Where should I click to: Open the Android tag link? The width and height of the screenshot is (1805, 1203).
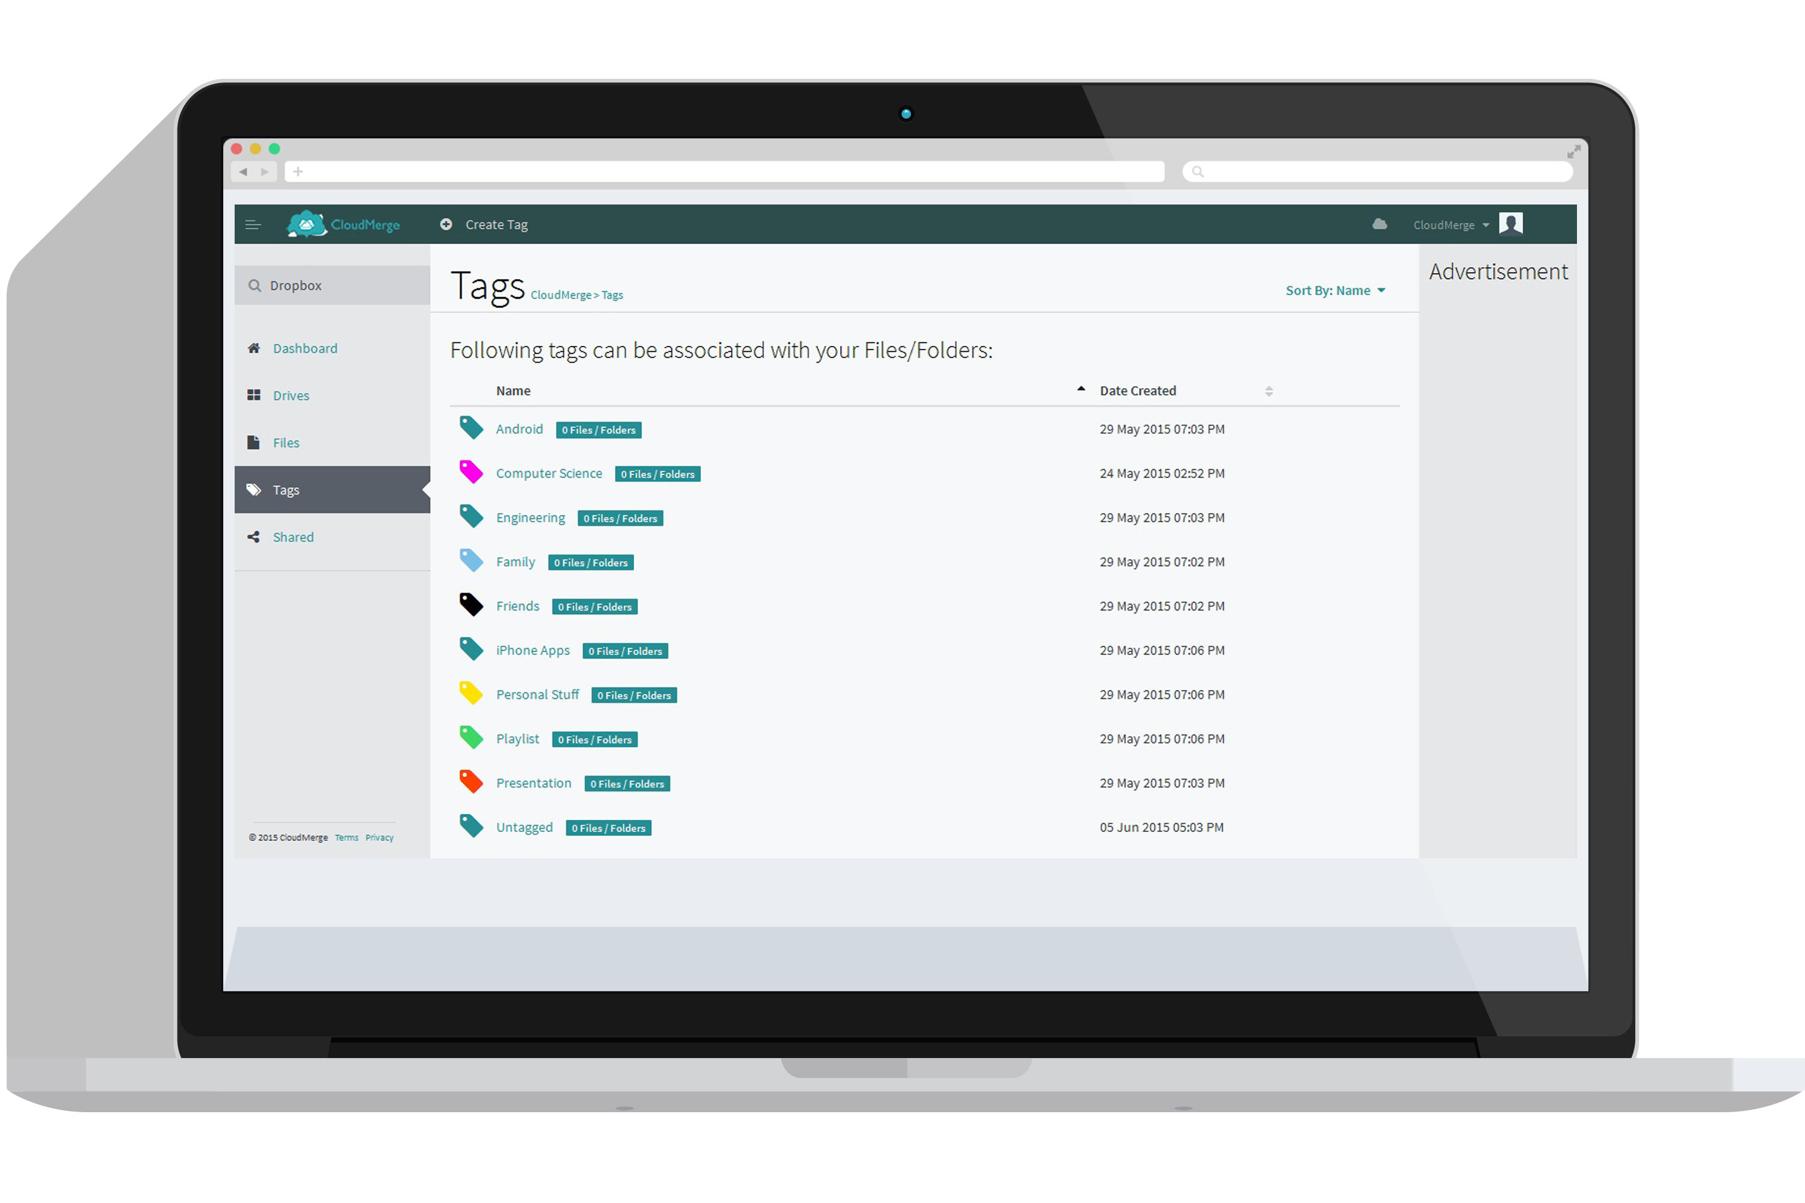(x=519, y=429)
